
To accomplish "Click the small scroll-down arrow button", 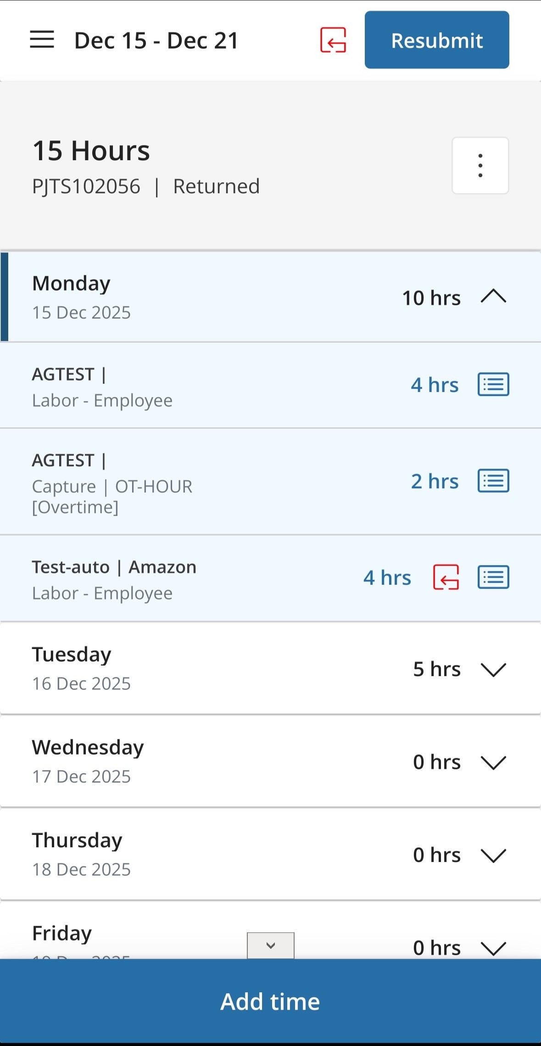I will [271, 945].
